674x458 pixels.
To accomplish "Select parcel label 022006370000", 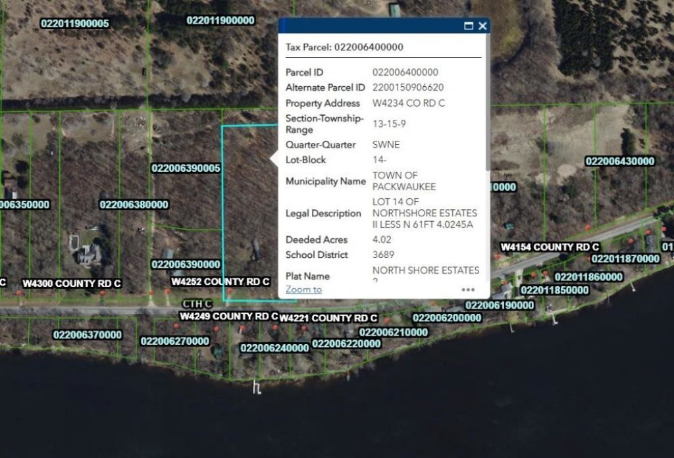I will (87, 335).
